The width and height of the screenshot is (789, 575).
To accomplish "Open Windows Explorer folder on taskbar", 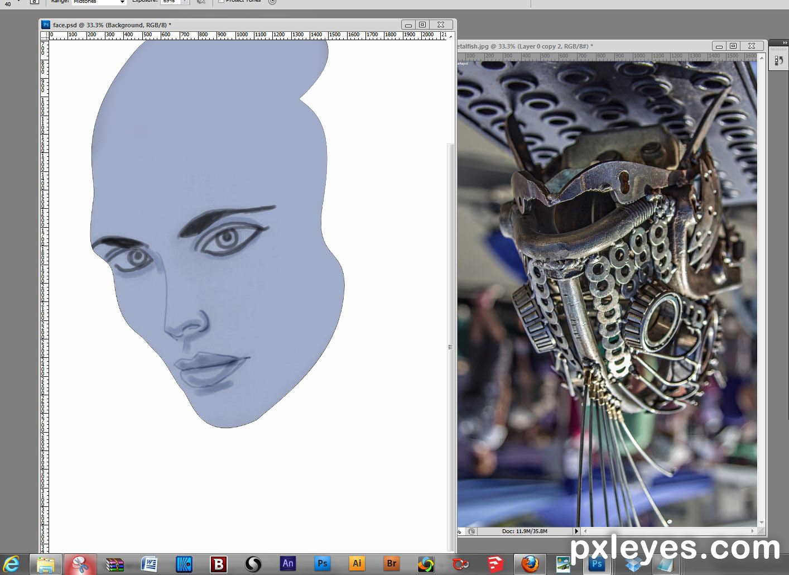I will click(x=45, y=564).
